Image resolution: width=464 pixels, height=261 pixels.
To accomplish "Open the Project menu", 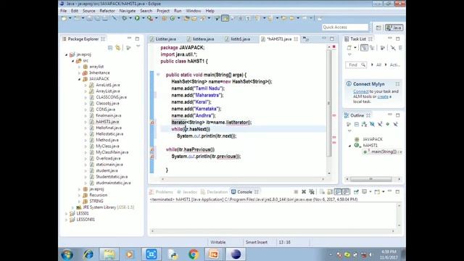I will click(163, 11).
